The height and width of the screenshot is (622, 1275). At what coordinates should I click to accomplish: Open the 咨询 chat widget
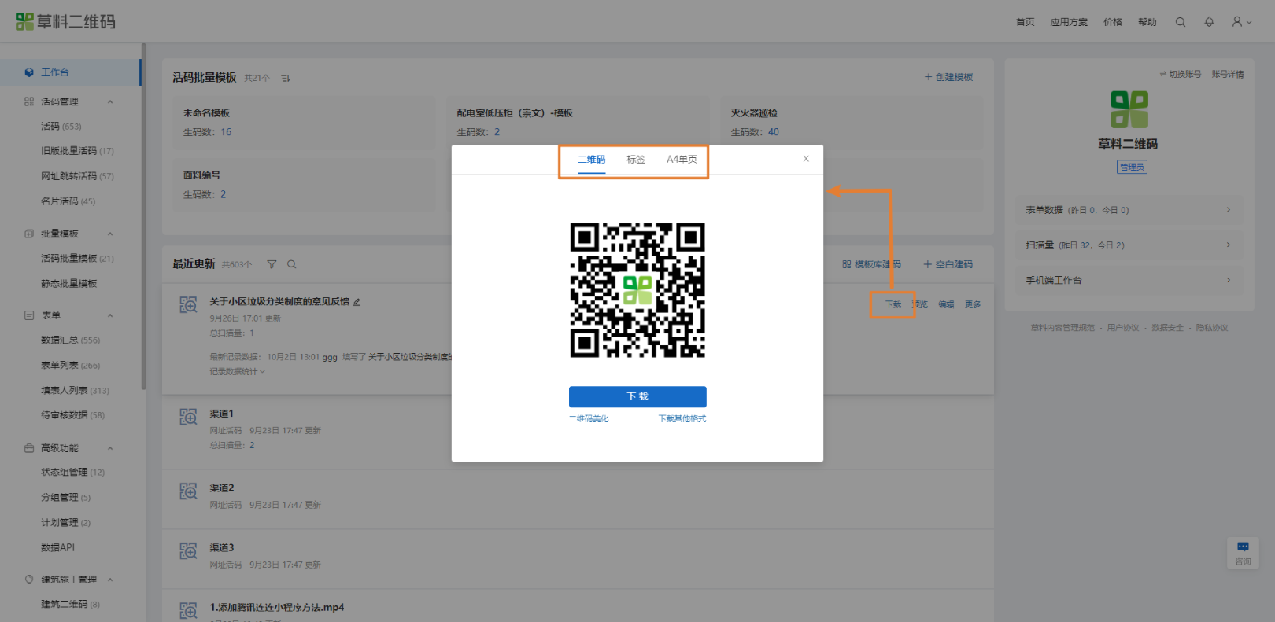pos(1243,553)
